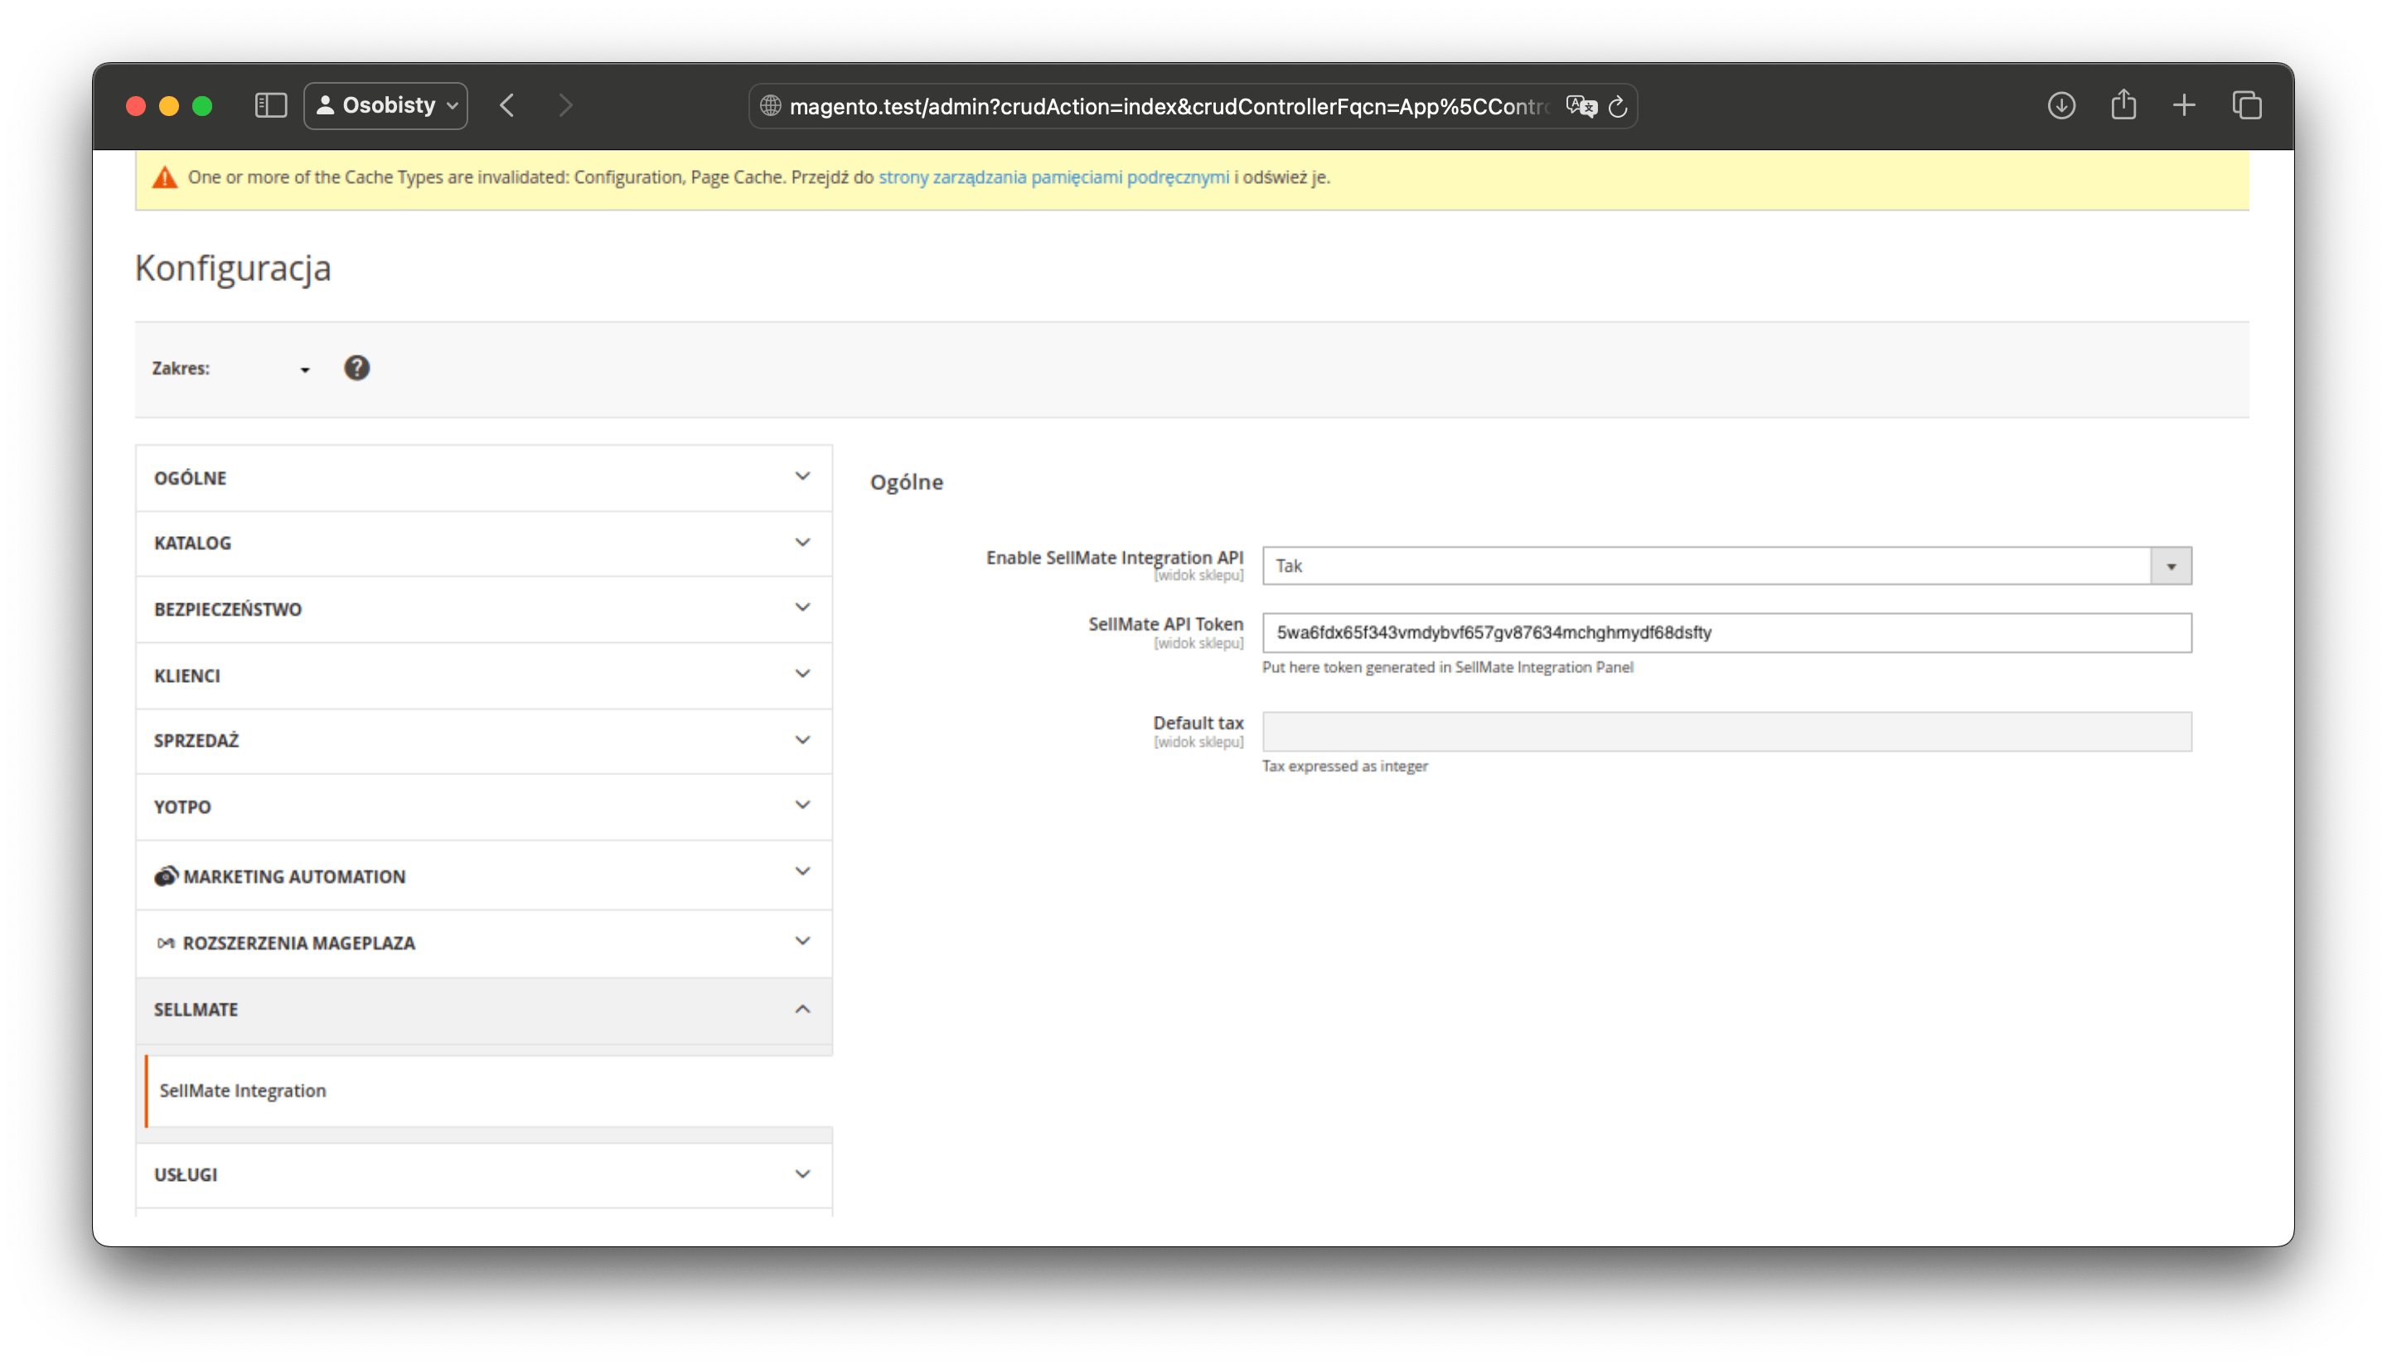Open the Zakres scope dropdown arrow
2387x1369 pixels.
(x=305, y=370)
